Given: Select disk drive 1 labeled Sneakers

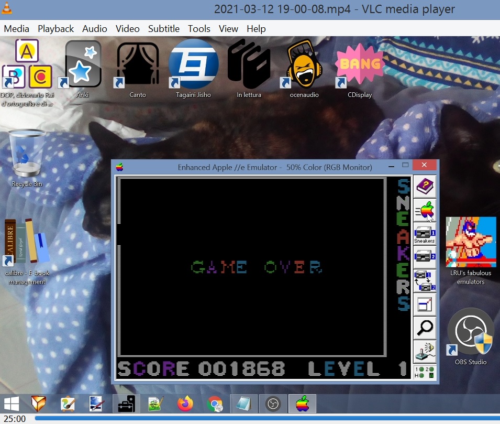Looking at the screenshot, I should pos(425,233).
